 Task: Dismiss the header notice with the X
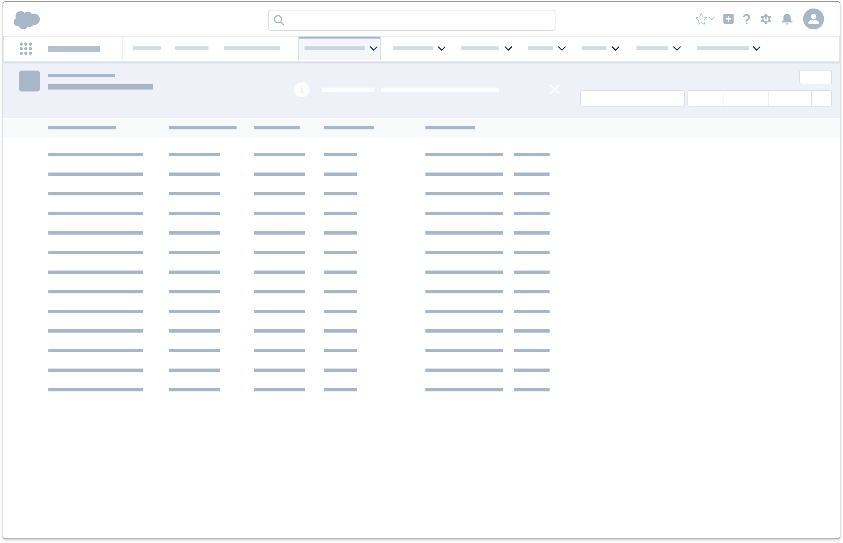[x=555, y=89]
